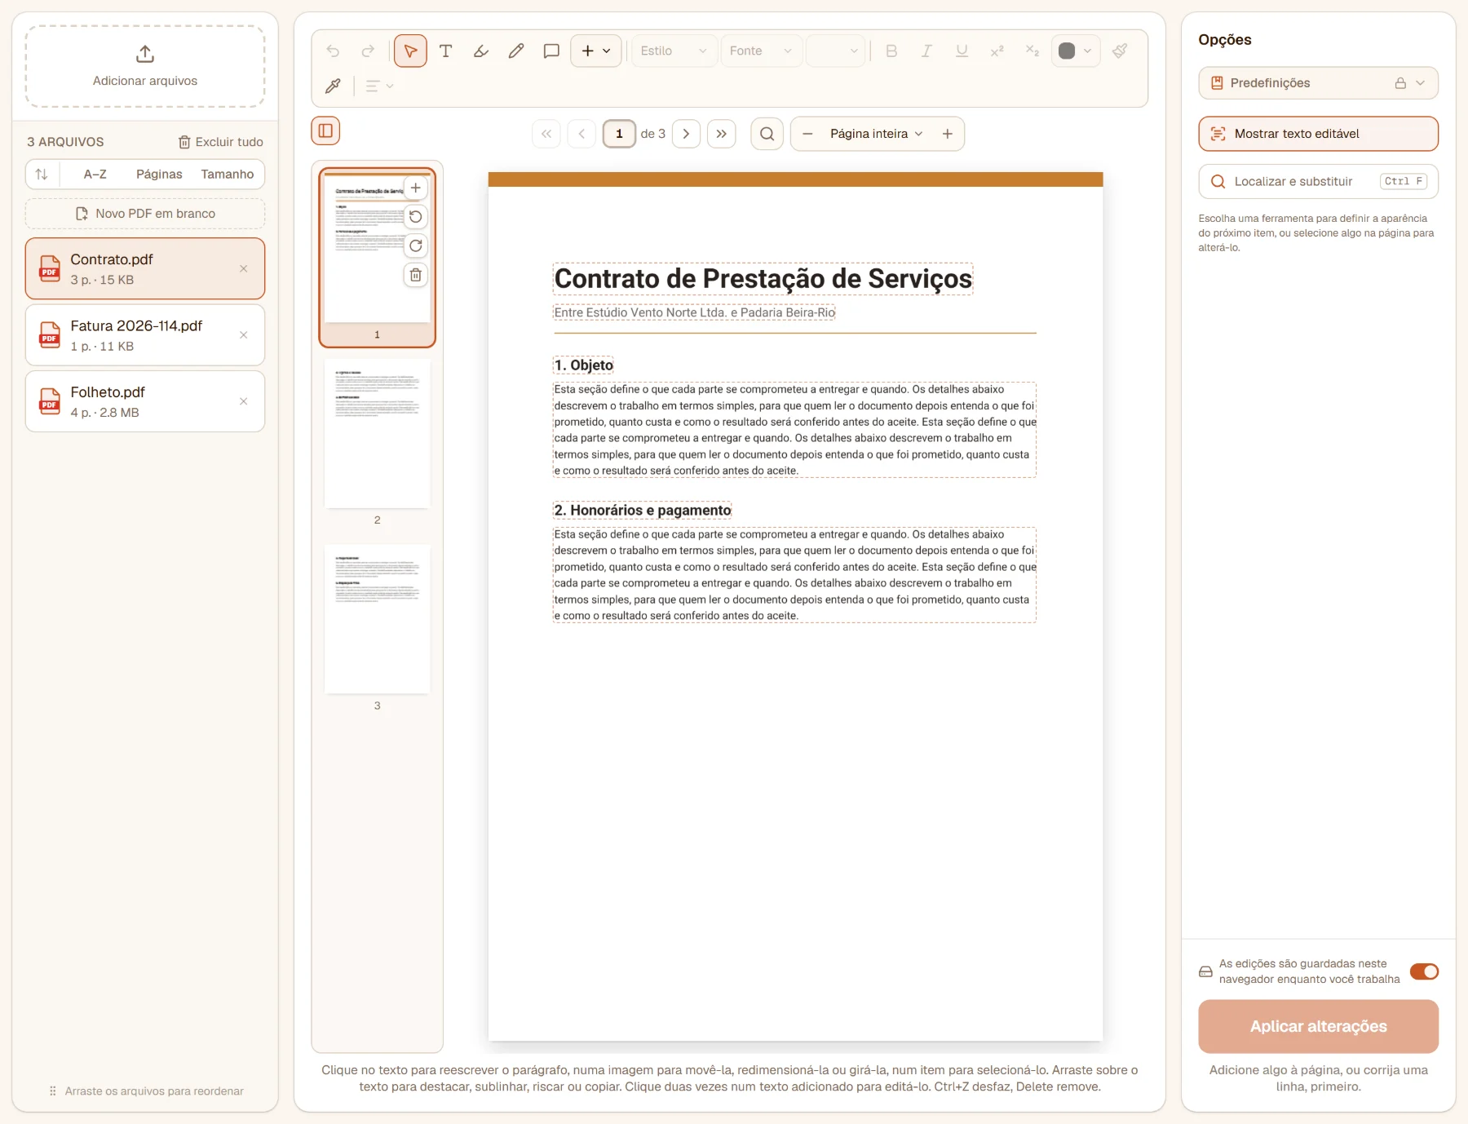The height and width of the screenshot is (1124, 1468).
Task: Select Fatura 2026-114.pdf file
Action: point(145,335)
